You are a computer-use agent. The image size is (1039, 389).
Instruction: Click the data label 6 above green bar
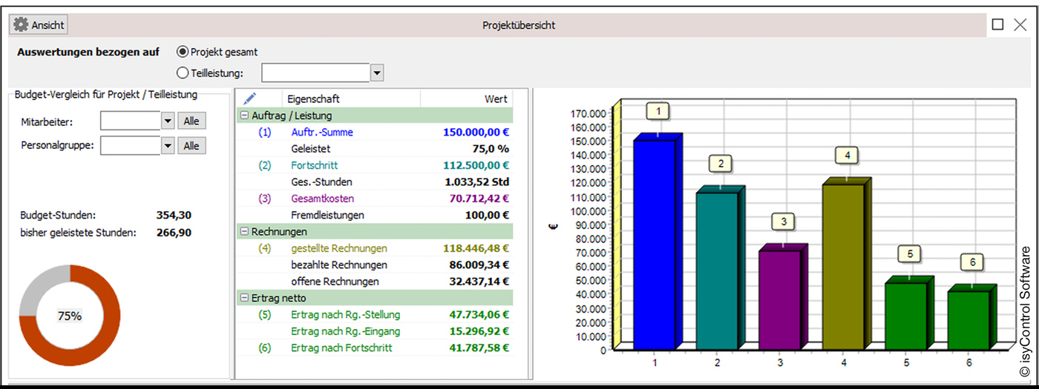tap(972, 262)
